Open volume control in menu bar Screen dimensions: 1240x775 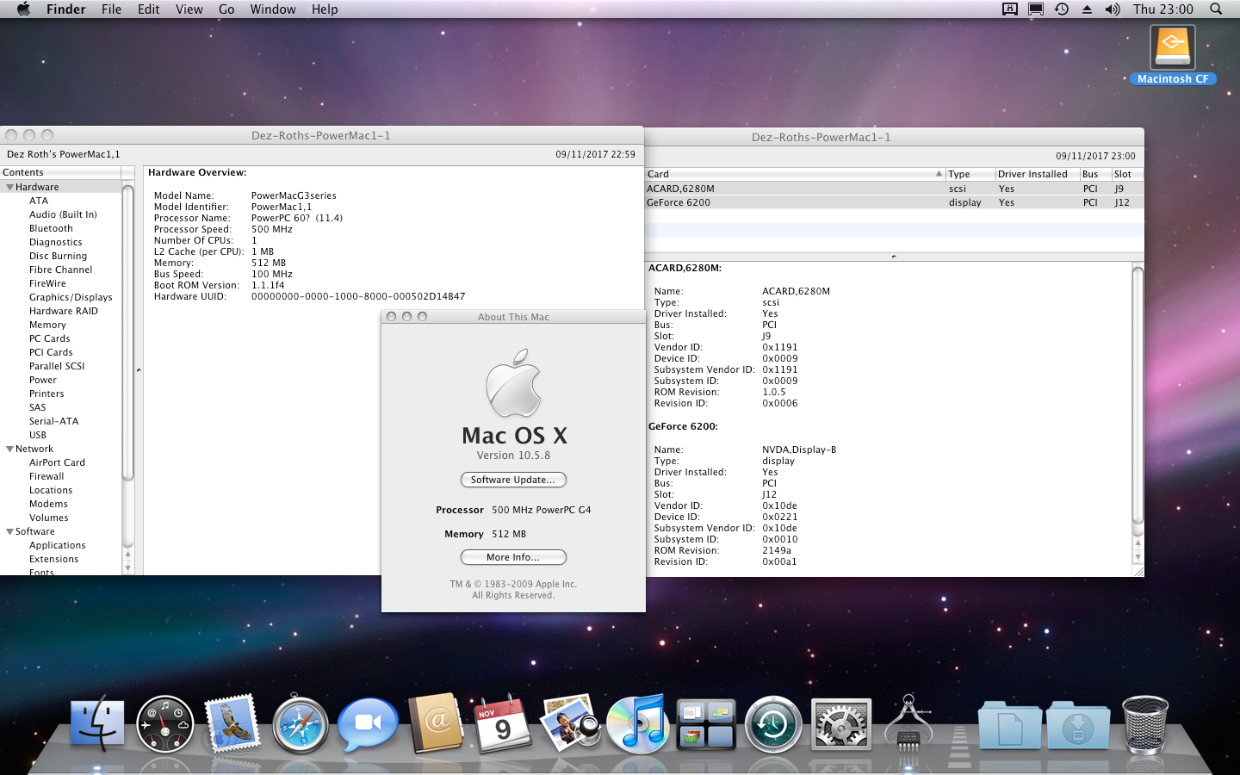coord(1113,9)
